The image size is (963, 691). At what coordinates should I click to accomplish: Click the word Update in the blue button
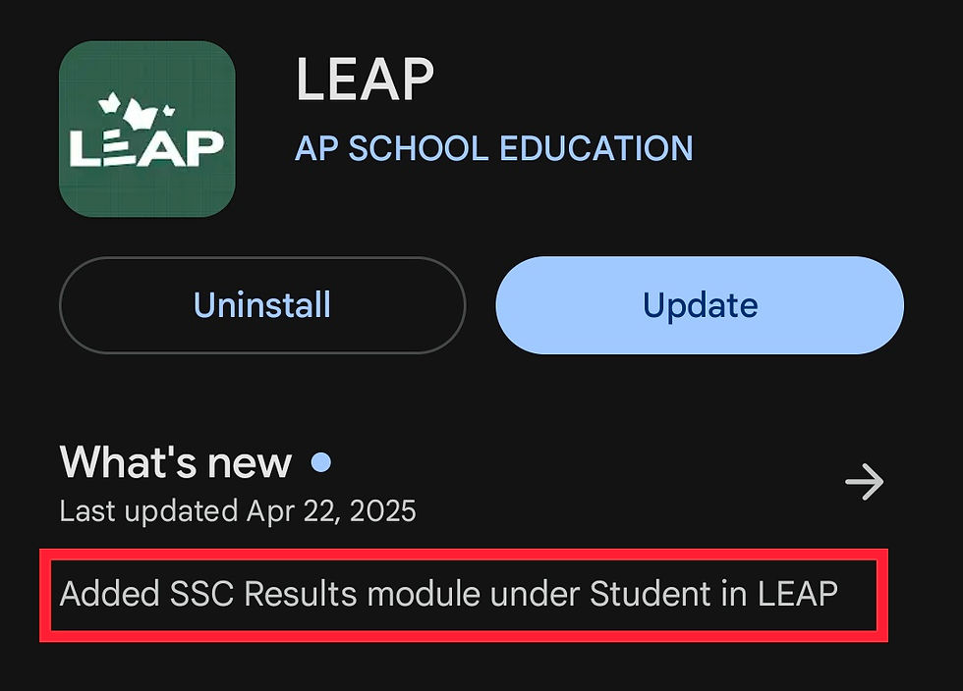click(x=700, y=305)
